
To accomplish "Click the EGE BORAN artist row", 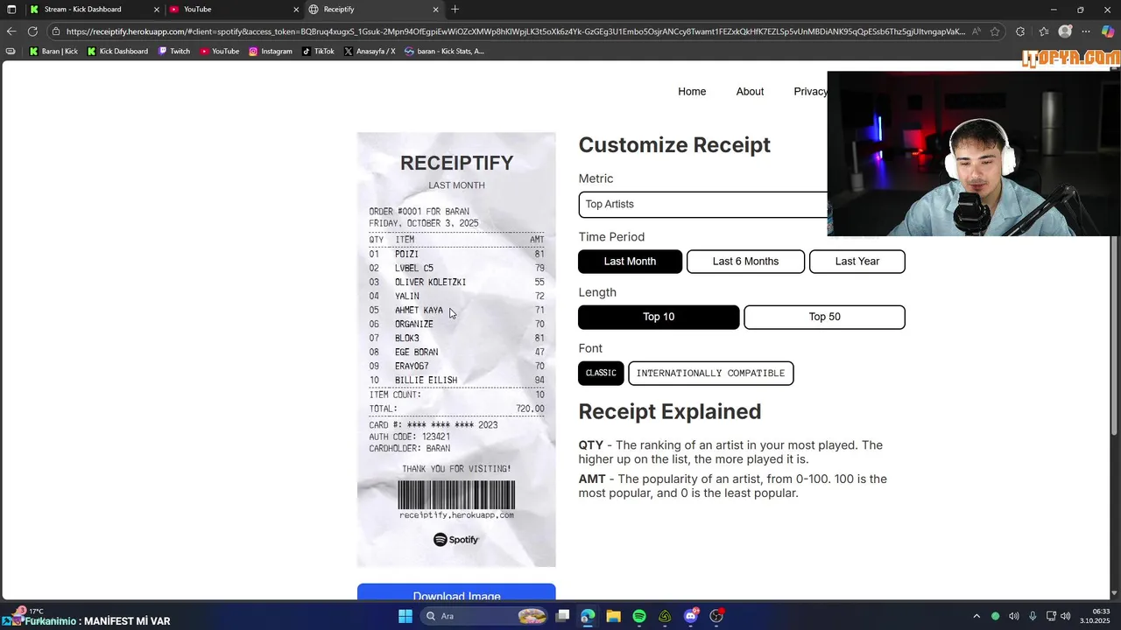I will pyautogui.click(x=456, y=352).
